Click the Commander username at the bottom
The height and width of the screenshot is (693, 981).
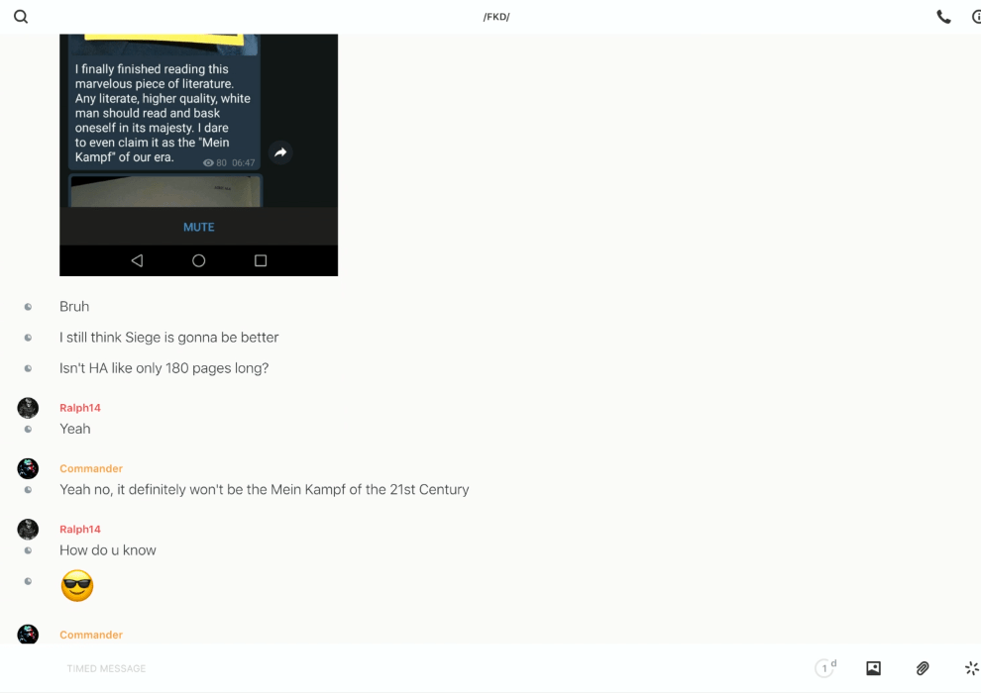coord(91,635)
